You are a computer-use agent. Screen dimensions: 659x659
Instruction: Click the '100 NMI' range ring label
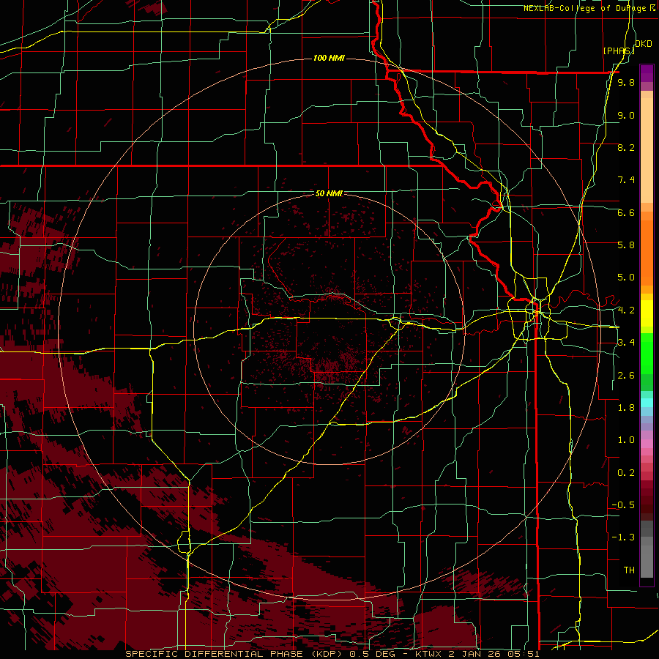tap(329, 58)
